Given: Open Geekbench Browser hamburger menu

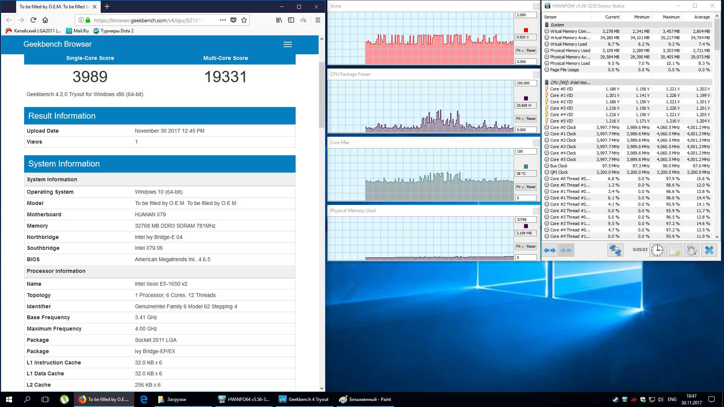Looking at the screenshot, I should pyautogui.click(x=288, y=44).
